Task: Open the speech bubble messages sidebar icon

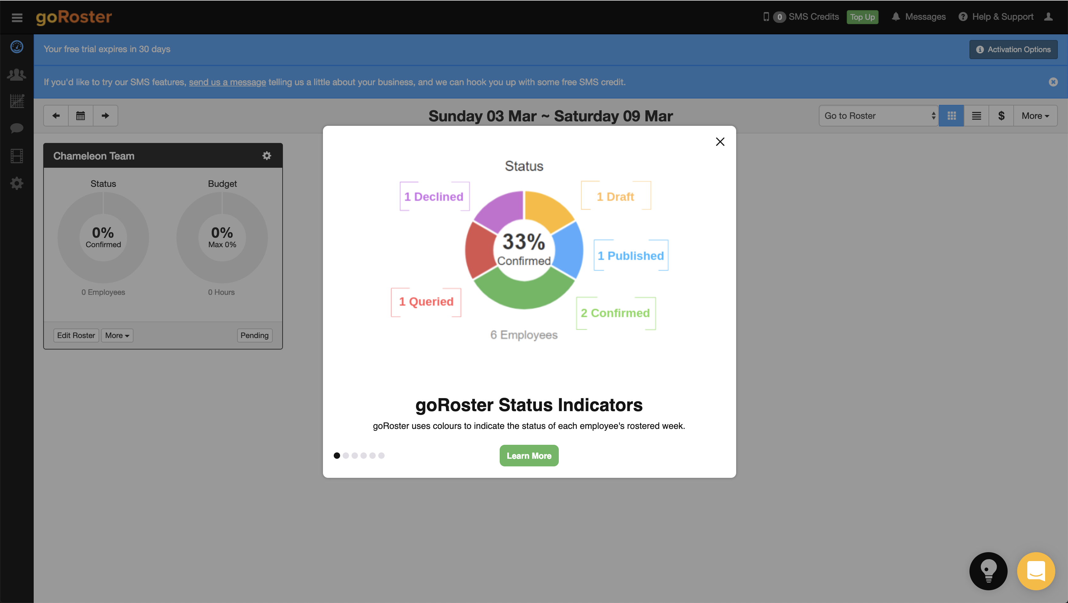Action: pyautogui.click(x=17, y=128)
